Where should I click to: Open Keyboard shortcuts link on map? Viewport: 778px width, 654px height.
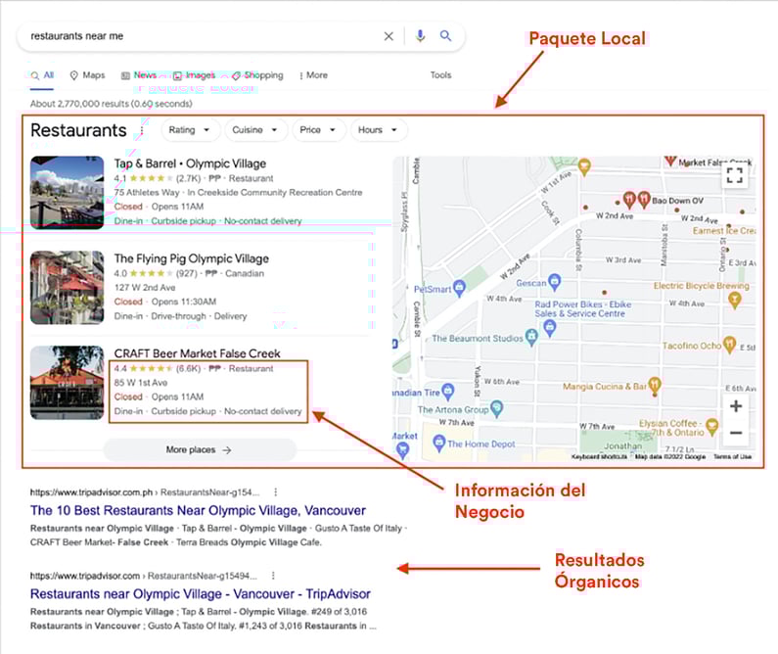pyautogui.click(x=599, y=457)
